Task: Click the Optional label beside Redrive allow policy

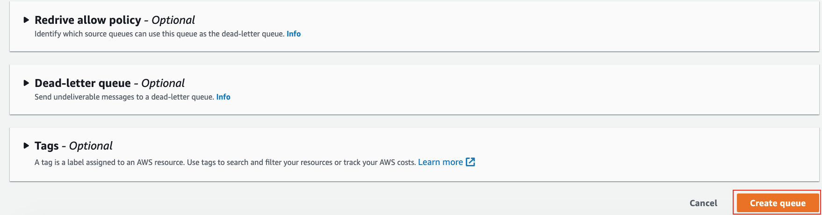Action: coord(173,20)
